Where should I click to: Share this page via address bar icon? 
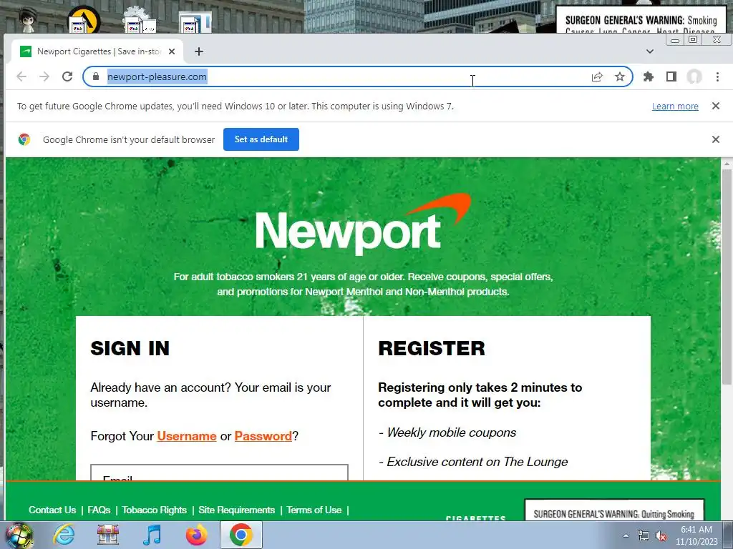coord(597,76)
